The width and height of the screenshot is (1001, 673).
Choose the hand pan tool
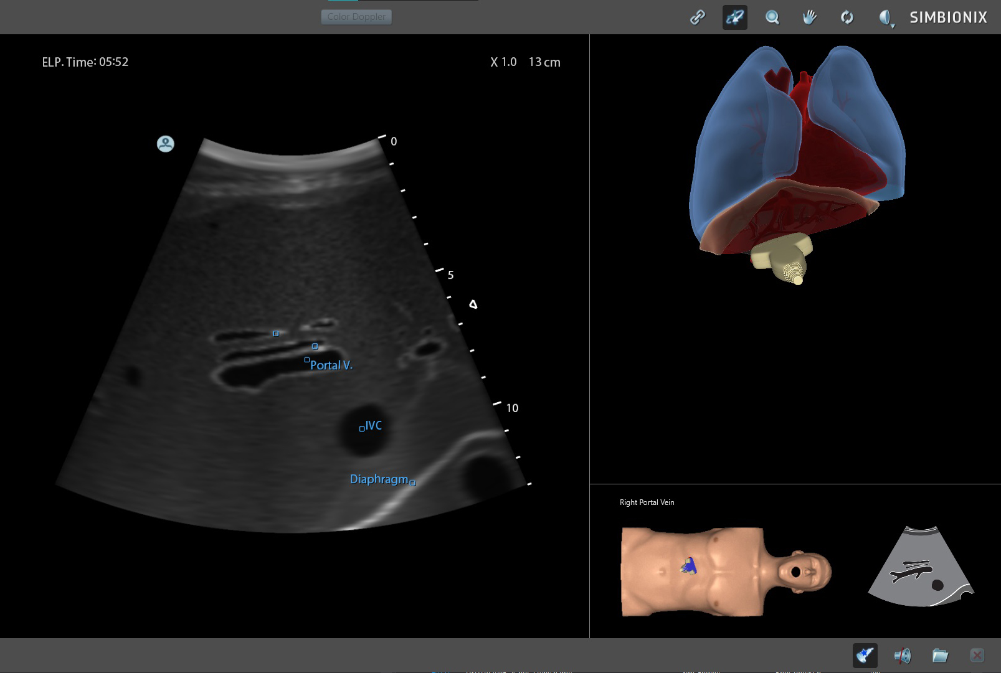pyautogui.click(x=809, y=17)
